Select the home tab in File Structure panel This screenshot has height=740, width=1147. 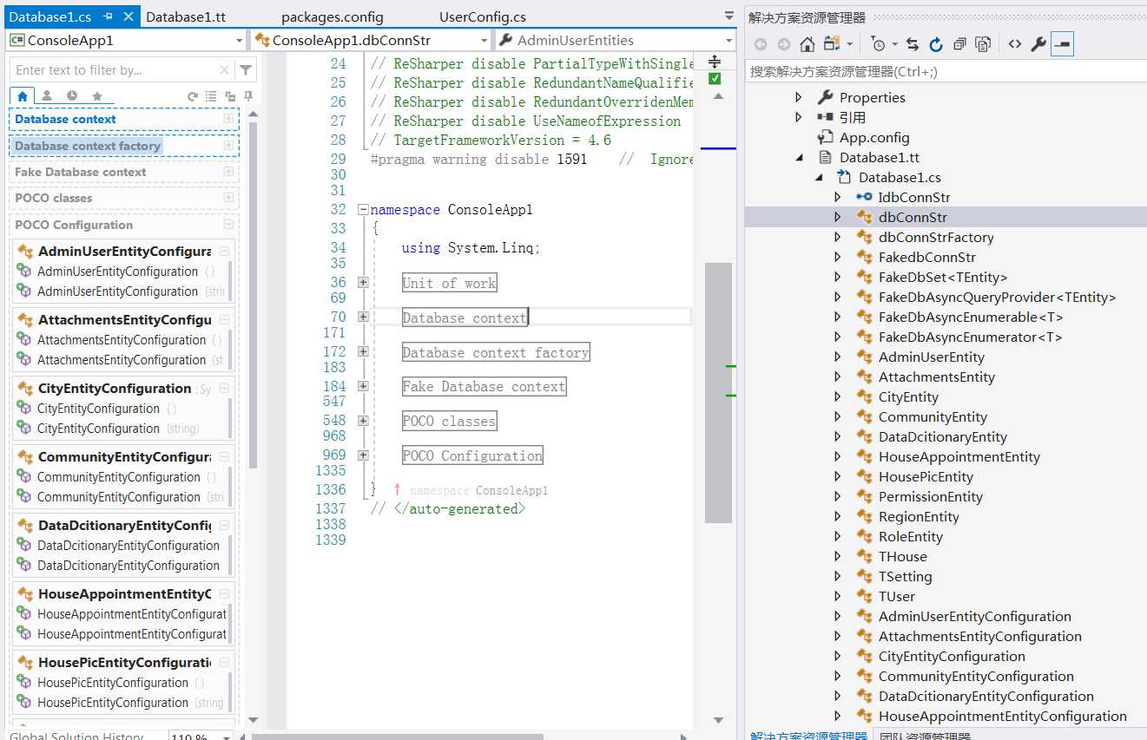point(23,95)
